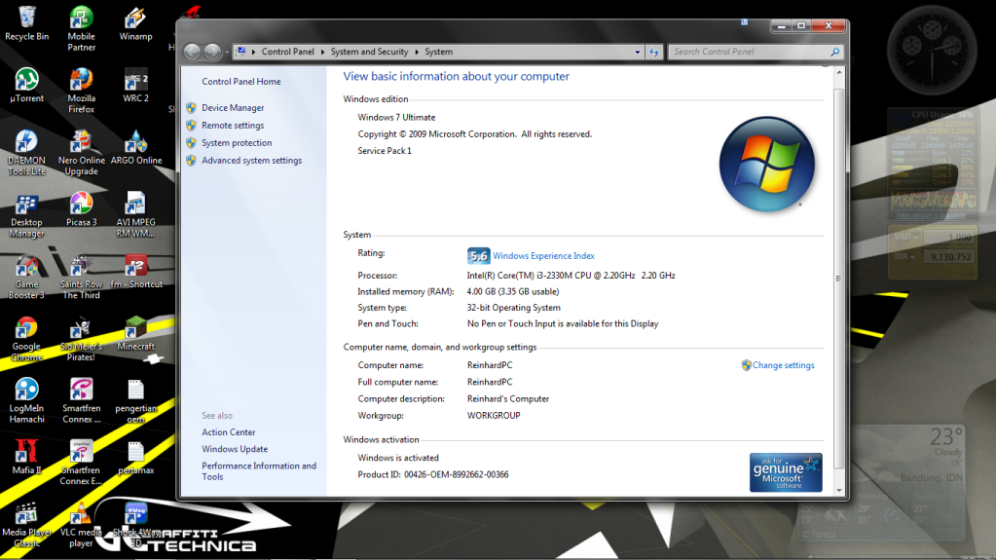Viewport: 996px width, 560px height.
Task: Launch Smartfren Connex desktop icon
Action: tap(82, 400)
